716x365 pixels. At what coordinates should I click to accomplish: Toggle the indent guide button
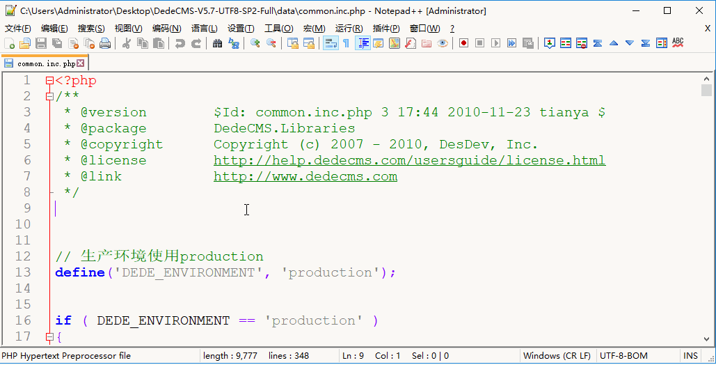pos(363,43)
